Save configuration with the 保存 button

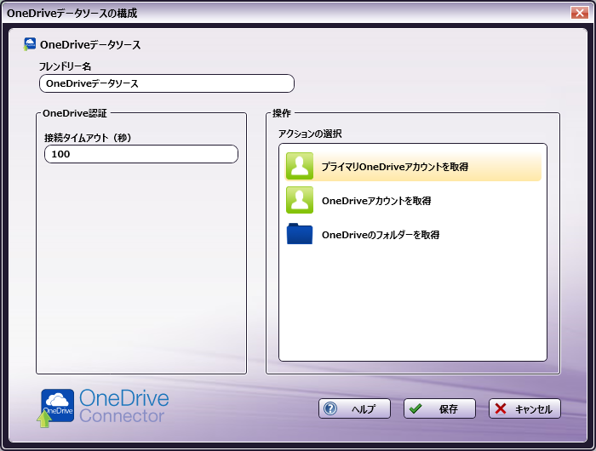click(439, 408)
